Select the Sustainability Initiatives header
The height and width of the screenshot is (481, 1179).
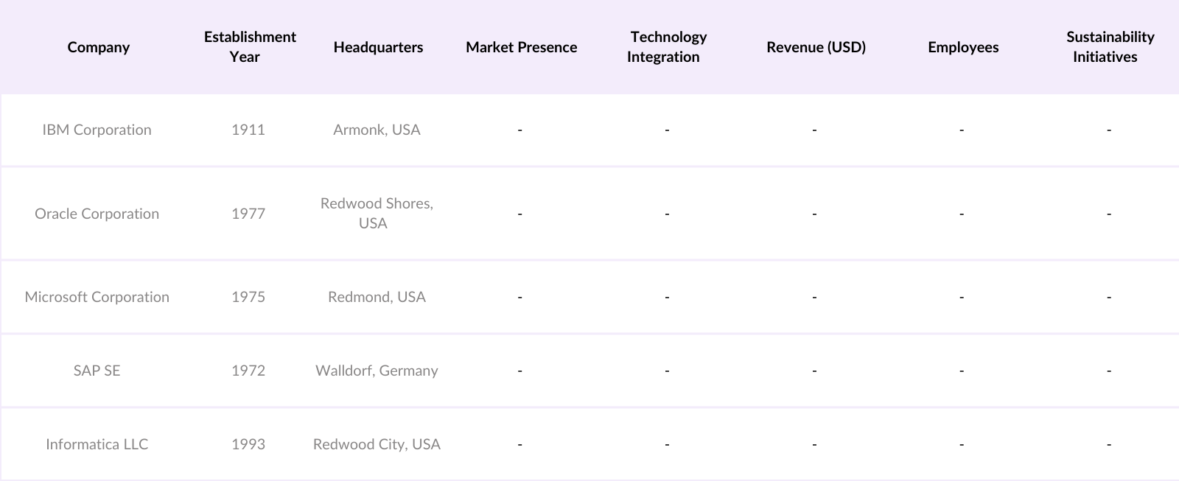click(x=1109, y=47)
